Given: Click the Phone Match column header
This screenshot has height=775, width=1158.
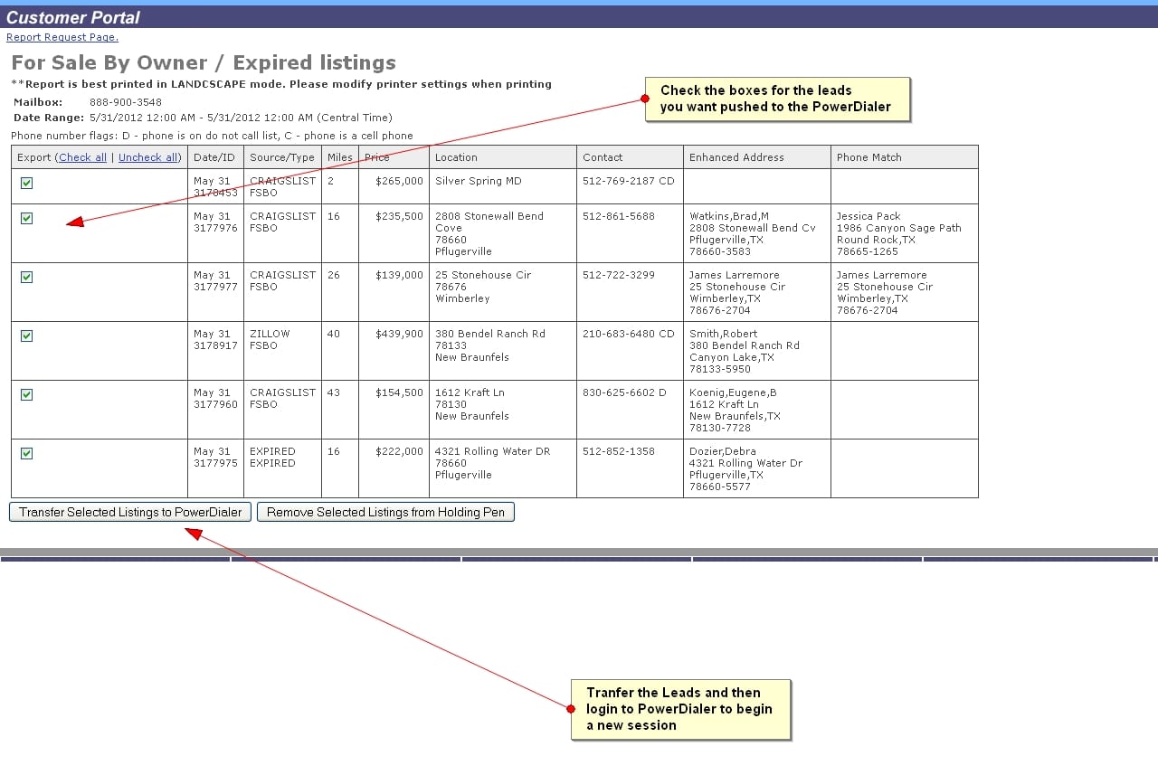Looking at the screenshot, I should click(868, 157).
